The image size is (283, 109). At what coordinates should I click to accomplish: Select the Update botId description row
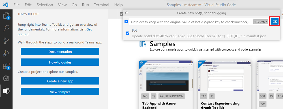click(199, 36)
